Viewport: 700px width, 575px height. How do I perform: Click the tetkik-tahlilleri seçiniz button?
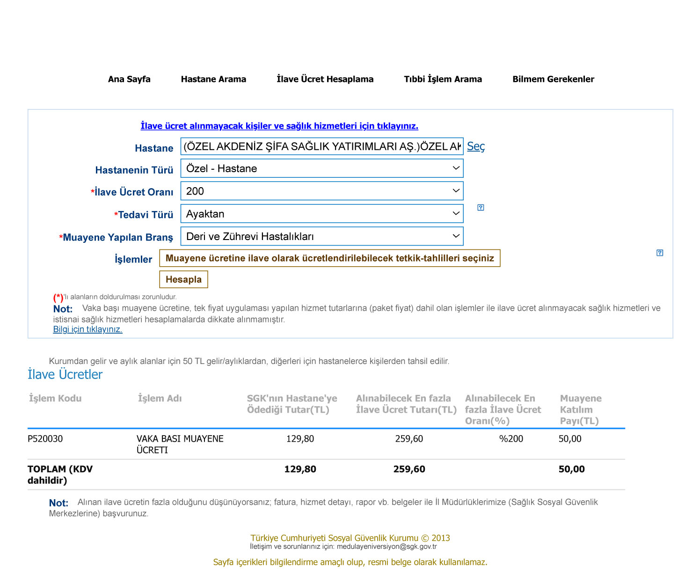coord(329,258)
